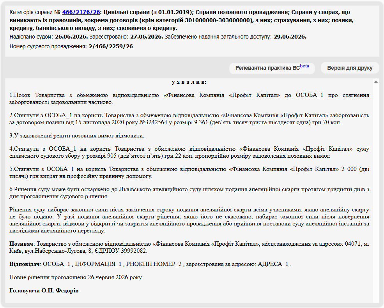Click the 'Цивільні справи (з 01.01.2019)' category text
Image resolution: width=384 pixels, height=308 pixels.
click(148, 12)
